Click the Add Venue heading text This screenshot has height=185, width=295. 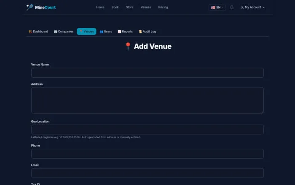click(153, 46)
